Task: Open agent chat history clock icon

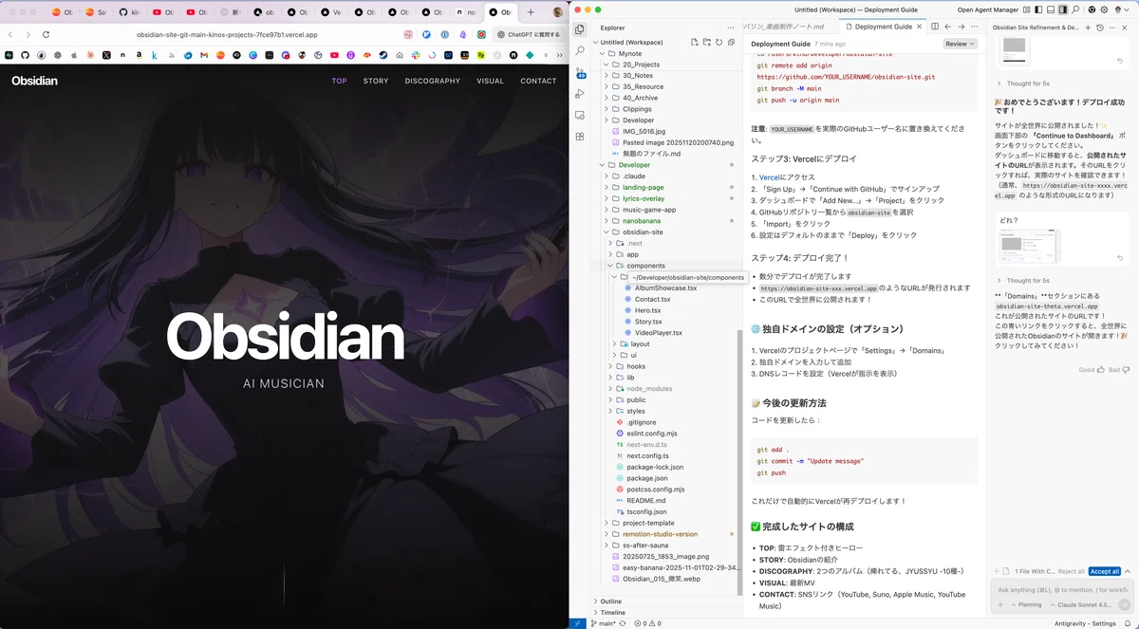Action: pyautogui.click(x=1100, y=28)
